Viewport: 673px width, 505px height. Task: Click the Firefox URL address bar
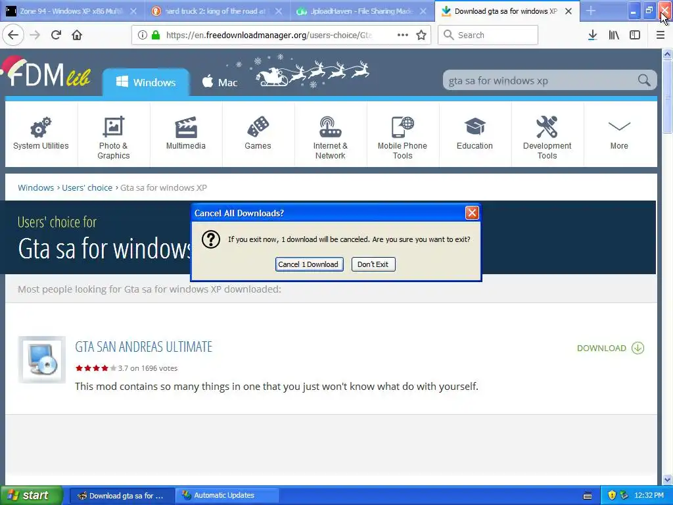tap(281, 35)
